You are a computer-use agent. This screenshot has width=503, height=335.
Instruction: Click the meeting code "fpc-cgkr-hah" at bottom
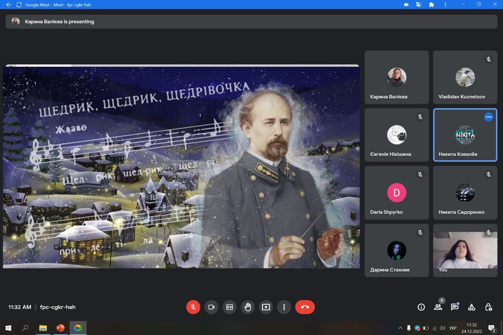point(58,307)
